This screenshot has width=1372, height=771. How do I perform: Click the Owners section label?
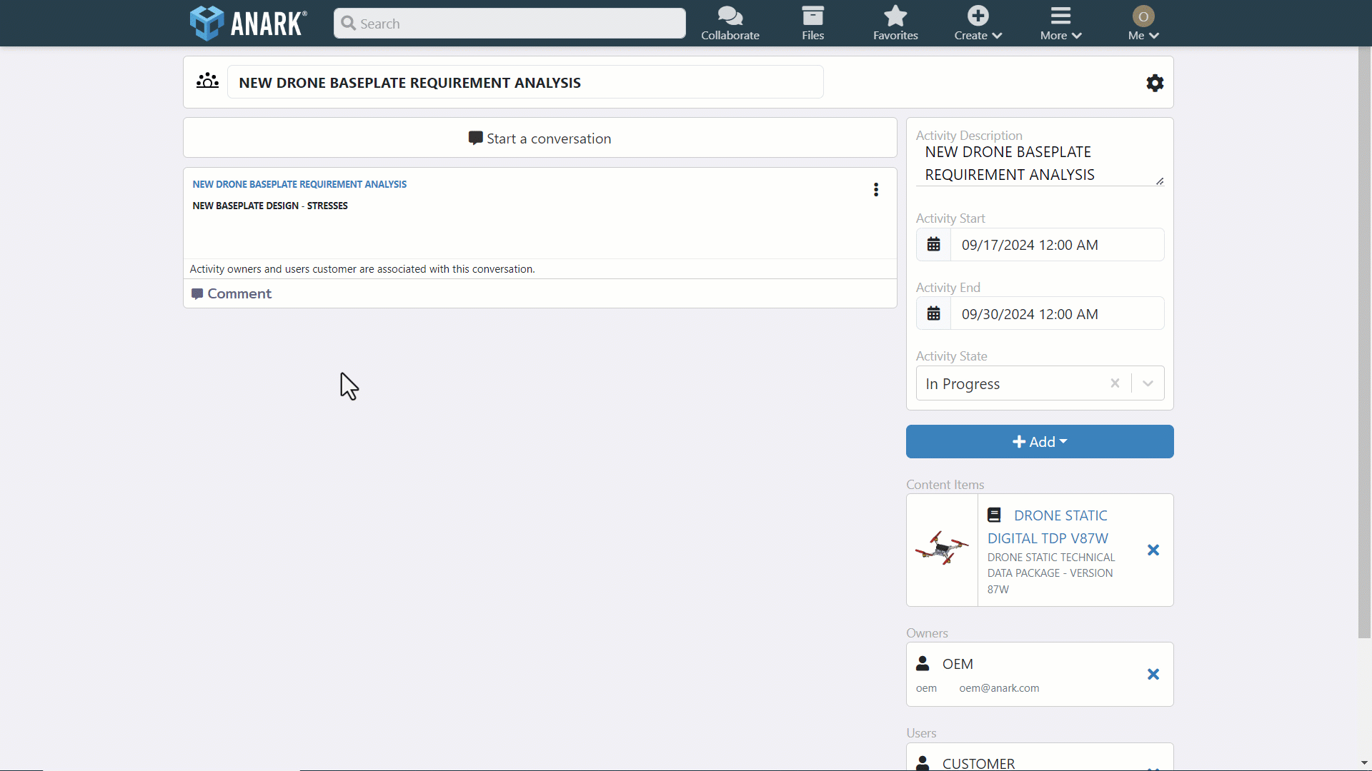point(927,633)
